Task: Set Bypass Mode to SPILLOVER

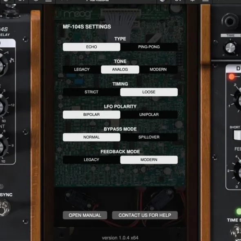Action: click(x=149, y=137)
